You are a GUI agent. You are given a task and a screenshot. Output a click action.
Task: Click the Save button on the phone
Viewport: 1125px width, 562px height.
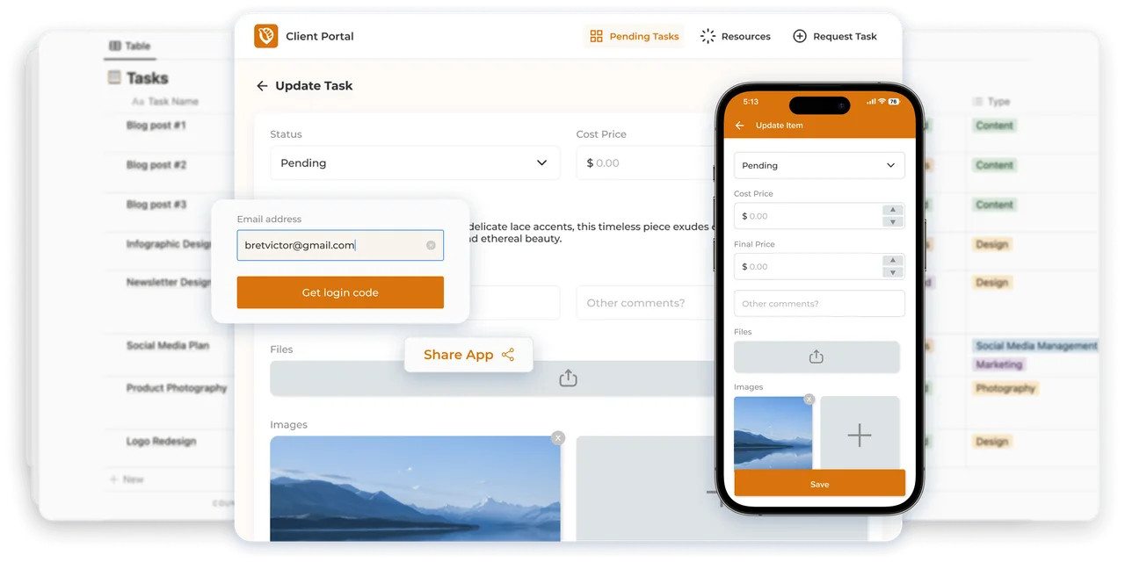[819, 484]
